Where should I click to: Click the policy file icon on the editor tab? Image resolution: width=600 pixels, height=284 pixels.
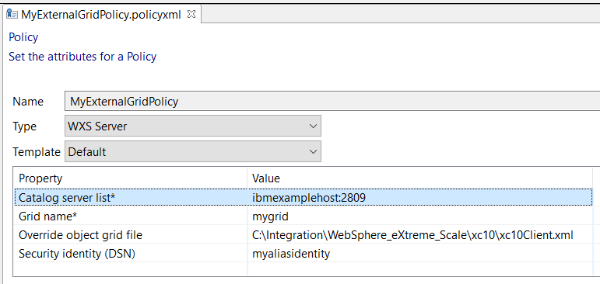click(12, 15)
